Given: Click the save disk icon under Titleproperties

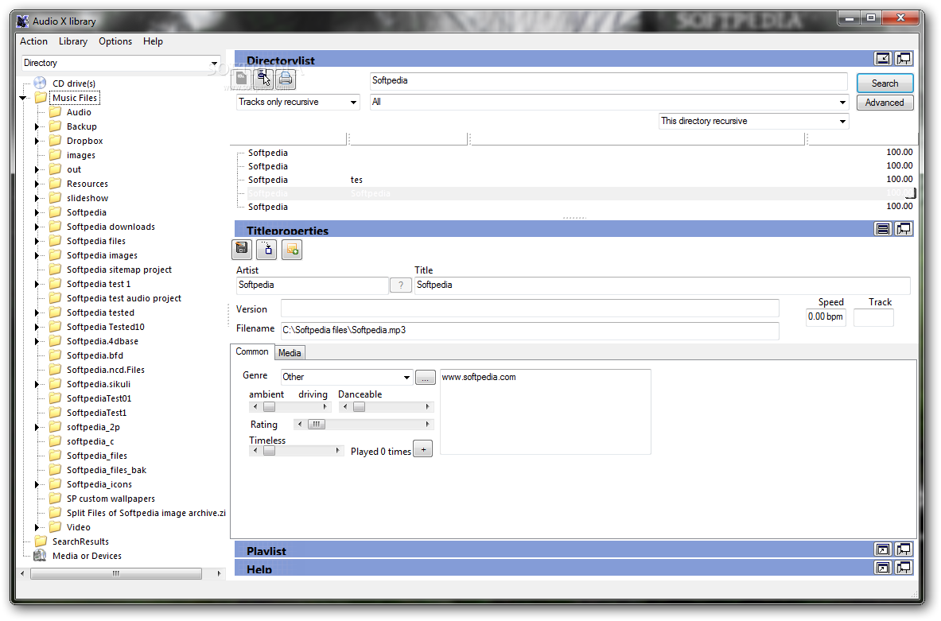Looking at the screenshot, I should pyautogui.click(x=242, y=249).
